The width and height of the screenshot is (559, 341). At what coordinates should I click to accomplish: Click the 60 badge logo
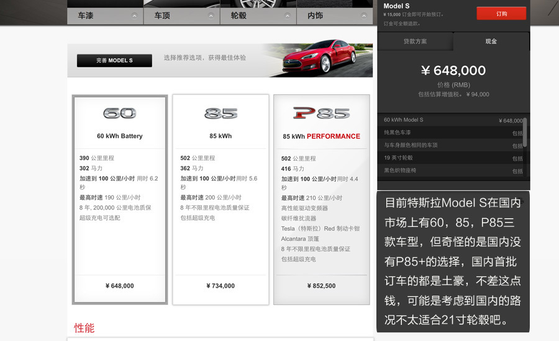[120, 113]
